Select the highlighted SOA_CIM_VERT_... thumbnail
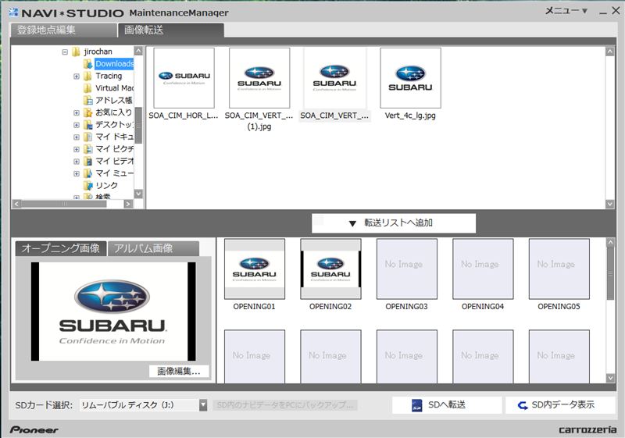 coord(335,78)
